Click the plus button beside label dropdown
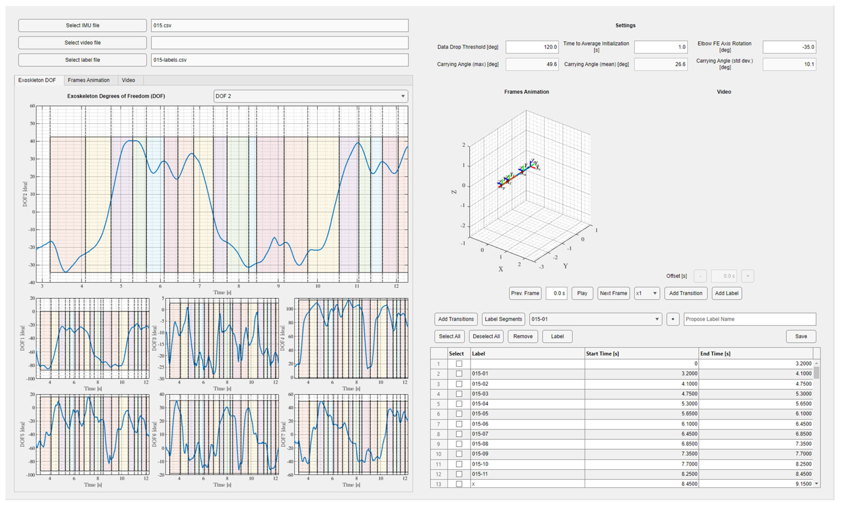The image size is (841, 506). click(x=672, y=319)
